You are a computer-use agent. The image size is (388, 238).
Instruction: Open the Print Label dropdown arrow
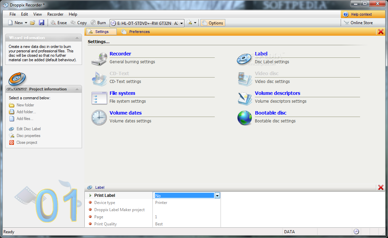click(217, 195)
